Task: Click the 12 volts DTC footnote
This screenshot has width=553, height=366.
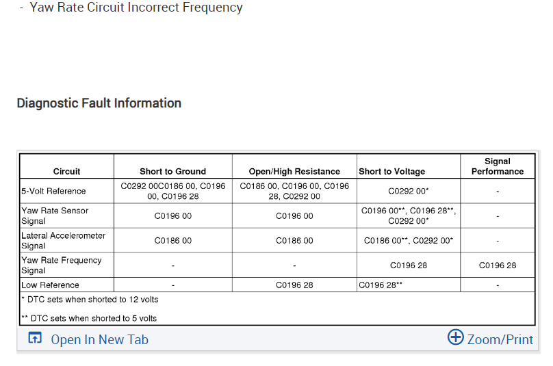Action: click(x=90, y=300)
